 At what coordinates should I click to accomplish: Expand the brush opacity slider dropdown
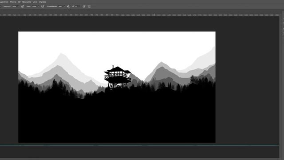tap(18, 6)
